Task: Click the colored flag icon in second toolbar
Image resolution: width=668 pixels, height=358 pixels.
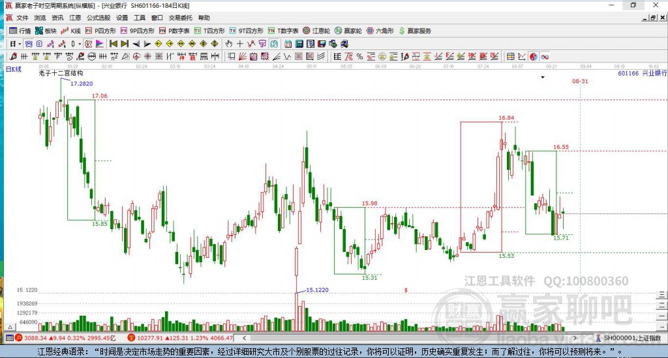Action: [100, 44]
